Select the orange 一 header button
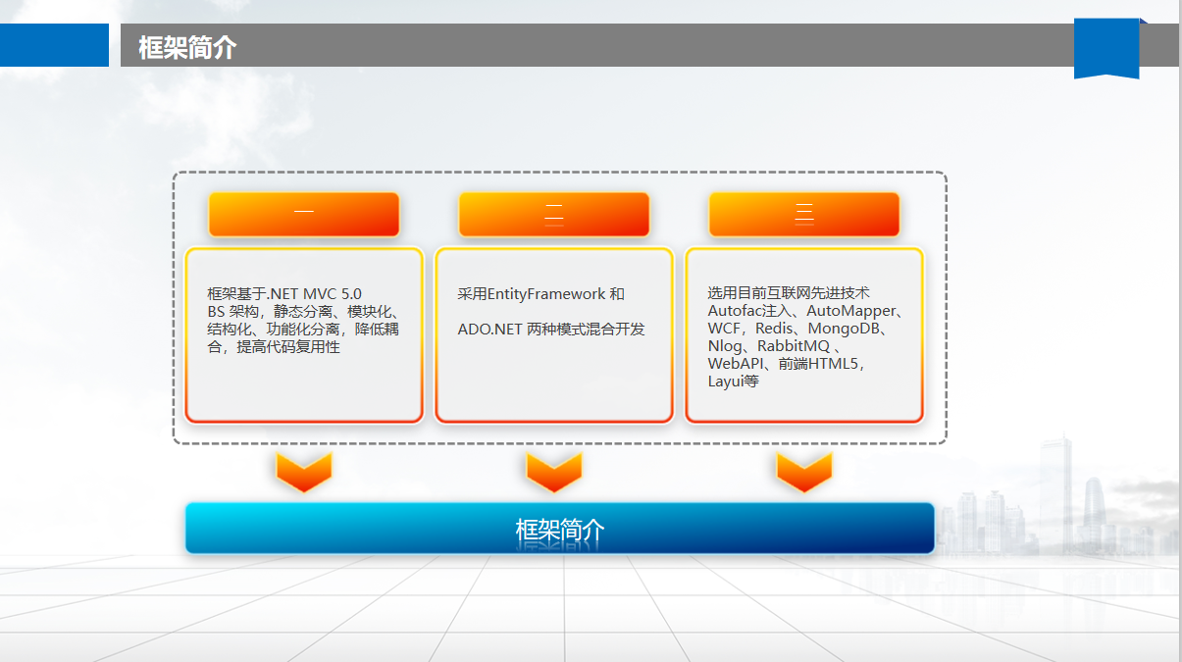 coord(304,215)
